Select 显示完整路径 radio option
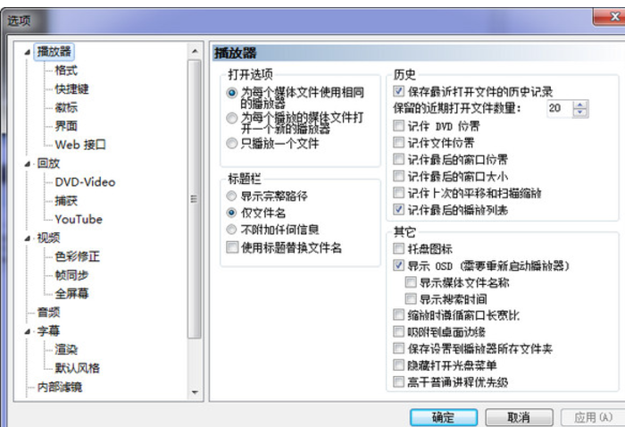 [x=232, y=196]
